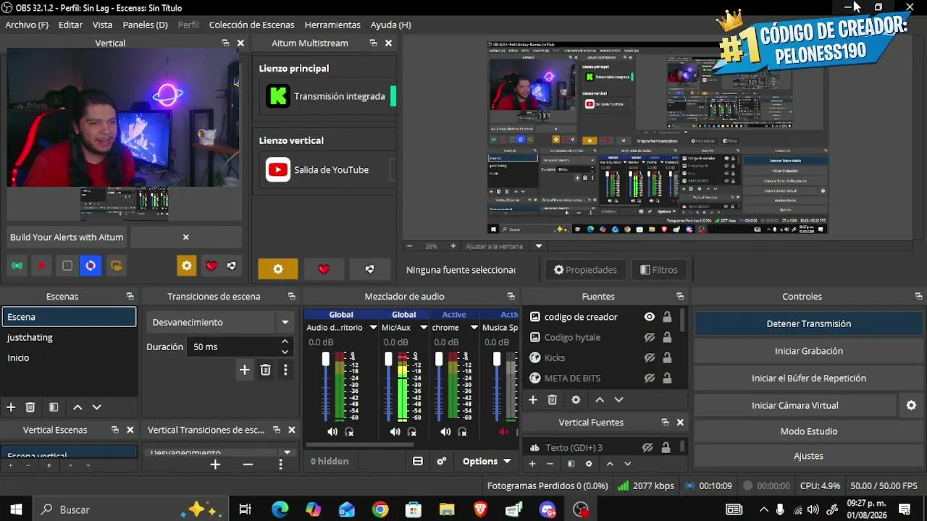This screenshot has height=521, width=927.
Task: Start the replay buffer (Búfer de Repetición)
Action: (x=809, y=378)
